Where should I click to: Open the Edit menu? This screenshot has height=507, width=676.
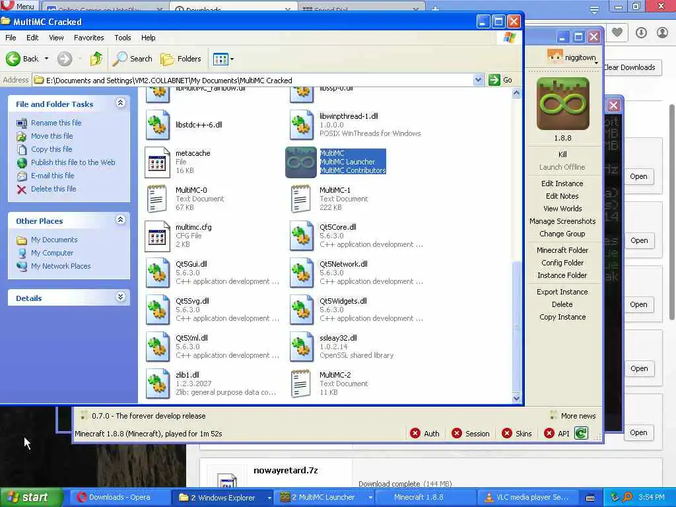point(32,38)
